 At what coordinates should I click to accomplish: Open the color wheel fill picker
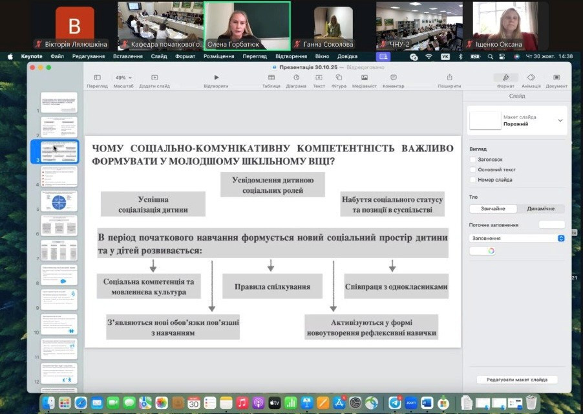click(491, 251)
